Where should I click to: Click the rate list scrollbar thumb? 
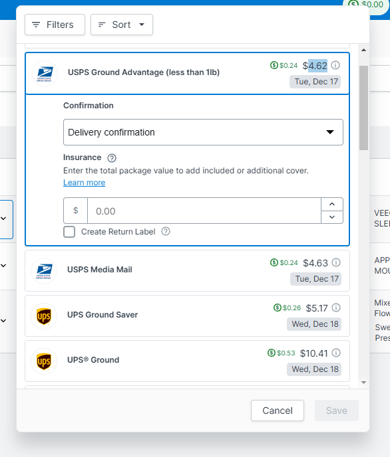(364, 108)
